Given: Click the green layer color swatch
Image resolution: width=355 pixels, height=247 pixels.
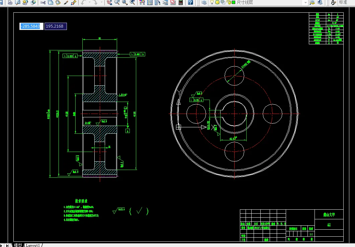Looking at the screenshot, I should [234, 2].
